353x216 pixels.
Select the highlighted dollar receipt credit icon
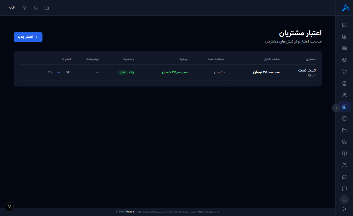344,107
